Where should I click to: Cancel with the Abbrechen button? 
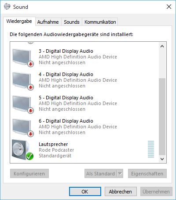121,192
